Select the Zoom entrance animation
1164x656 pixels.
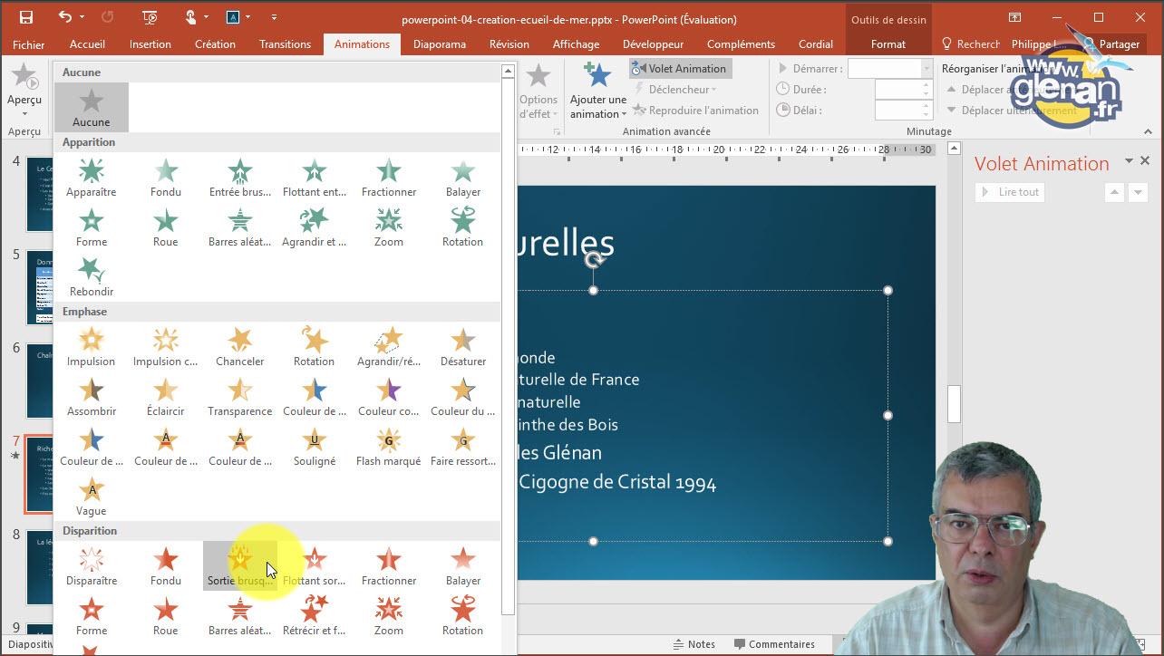pyautogui.click(x=389, y=227)
